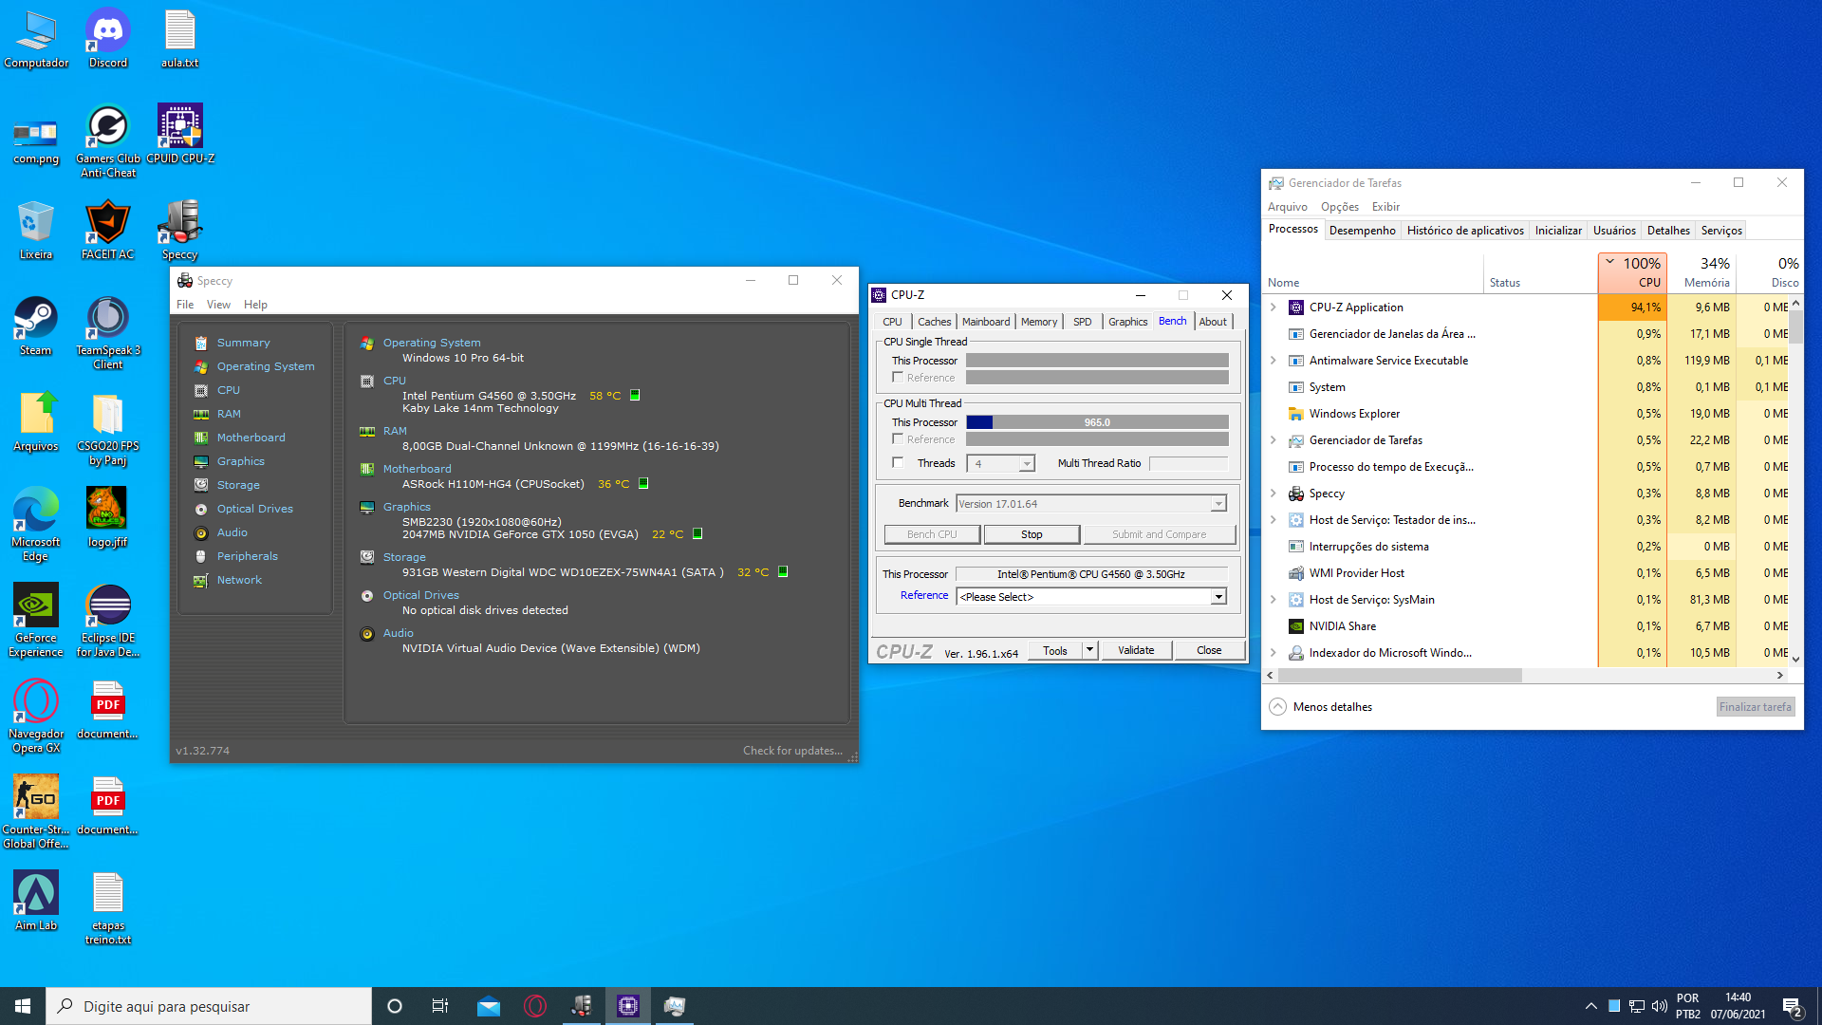Open the Opções menu in Task Manager
1822x1025 pixels.
pyautogui.click(x=1339, y=207)
